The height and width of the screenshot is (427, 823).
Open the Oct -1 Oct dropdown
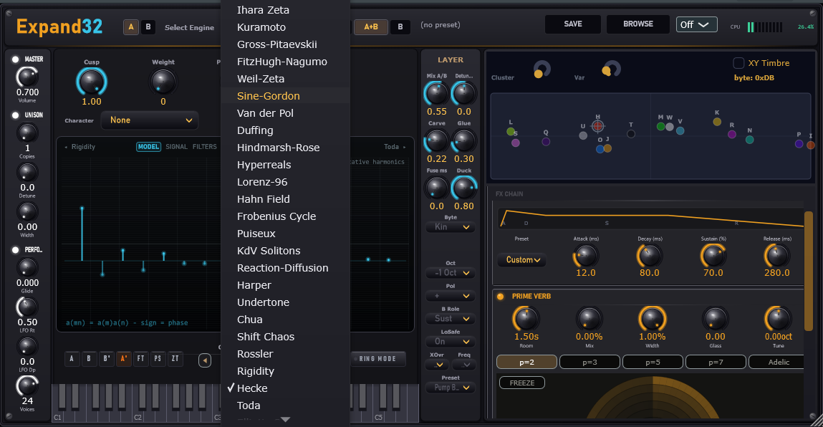pyautogui.click(x=451, y=272)
